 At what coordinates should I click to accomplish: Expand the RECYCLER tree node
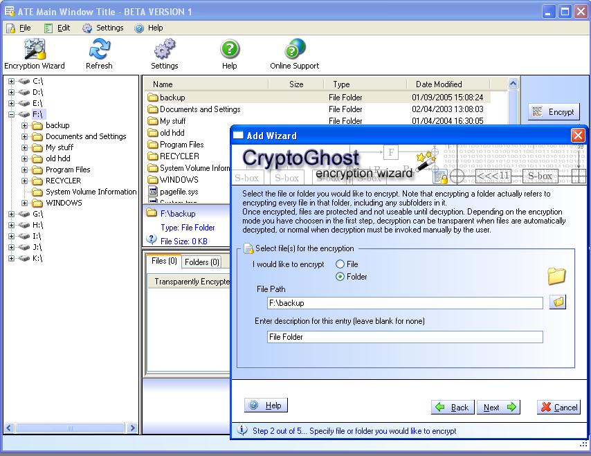click(x=24, y=181)
